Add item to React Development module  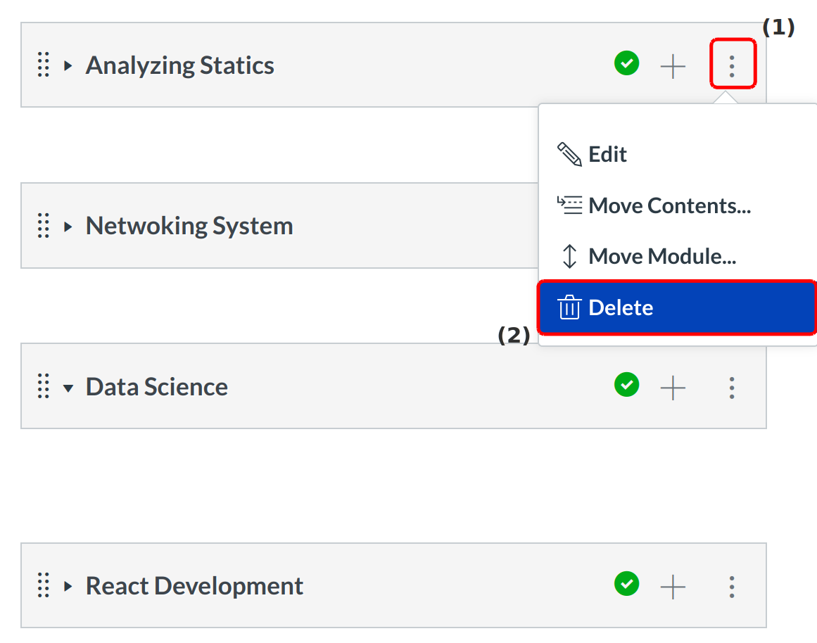point(673,586)
